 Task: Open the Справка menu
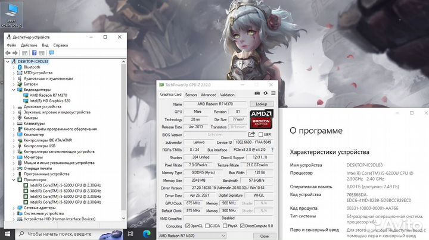60,45
